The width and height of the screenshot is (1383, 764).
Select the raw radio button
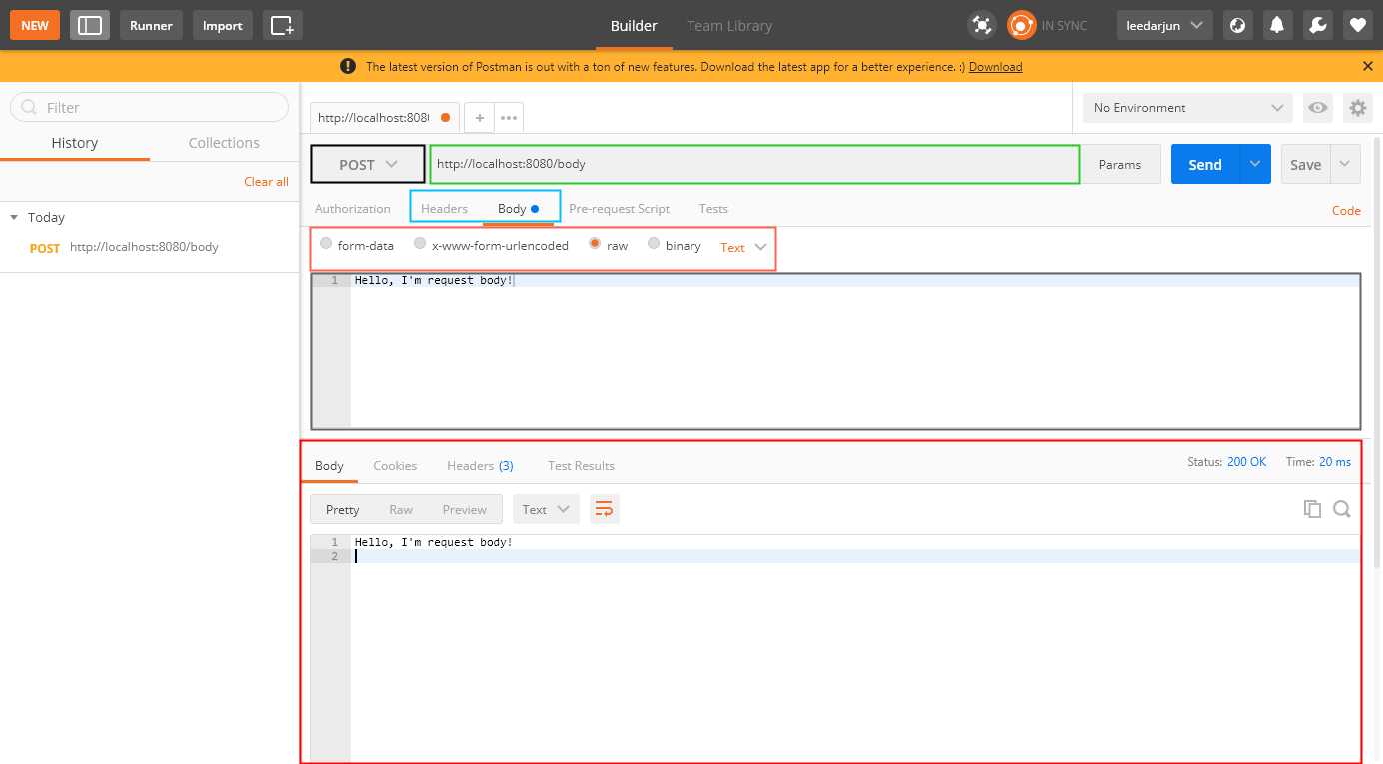click(595, 243)
